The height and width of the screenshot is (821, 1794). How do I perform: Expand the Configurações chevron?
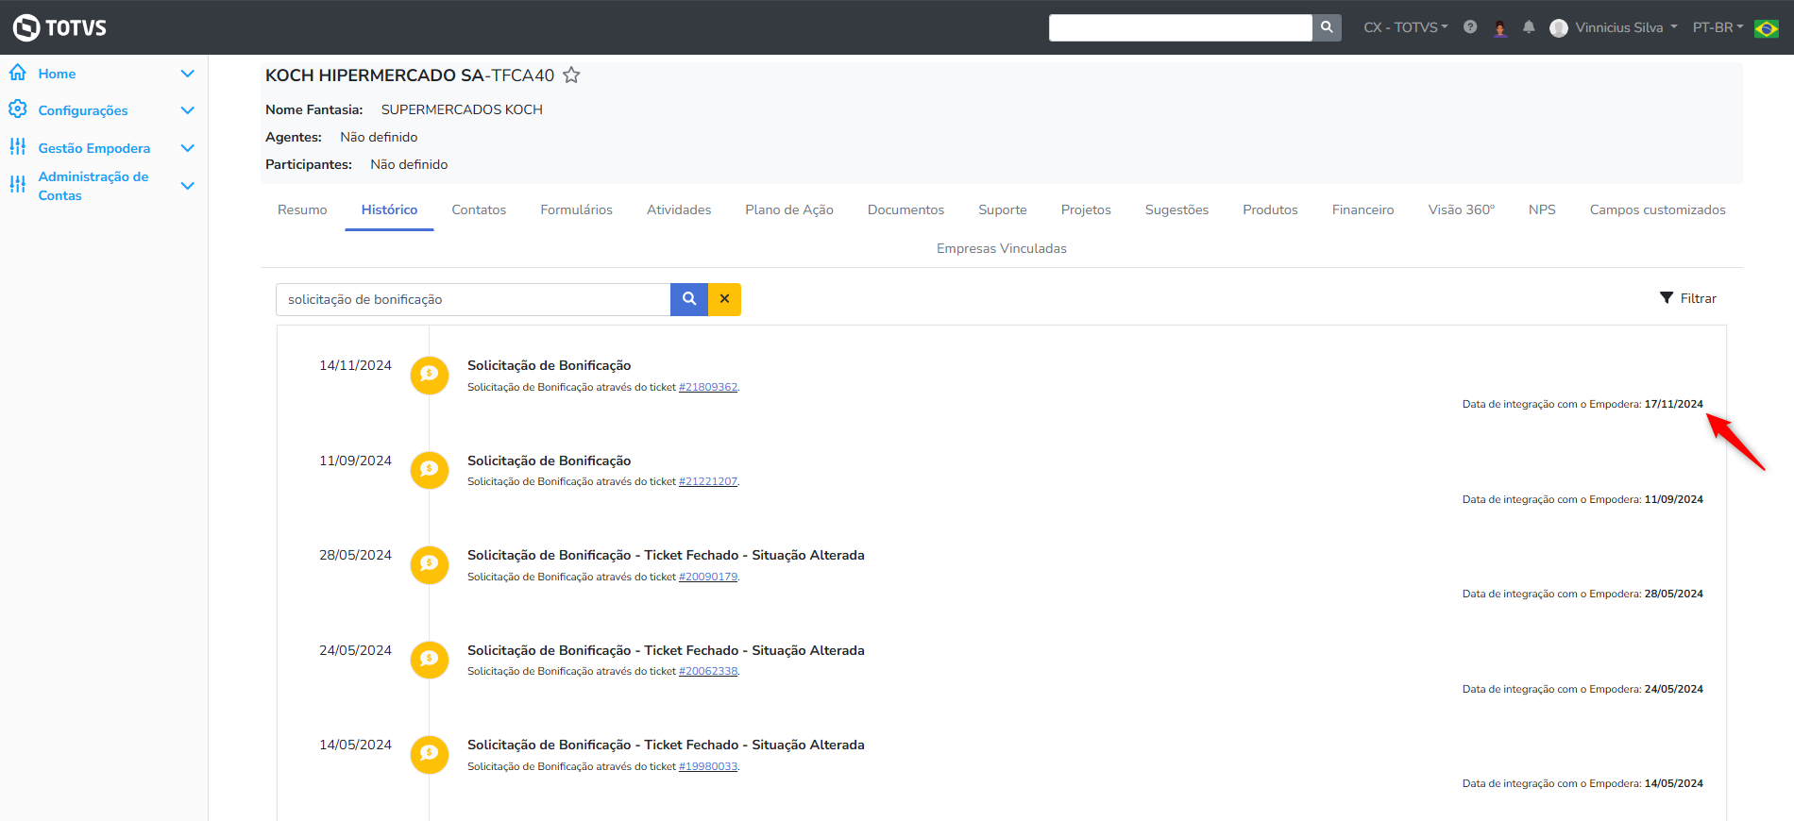pyautogui.click(x=188, y=110)
